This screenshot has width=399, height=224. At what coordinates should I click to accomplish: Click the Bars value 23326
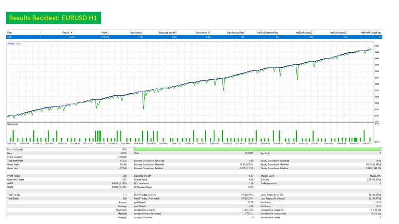point(123,153)
